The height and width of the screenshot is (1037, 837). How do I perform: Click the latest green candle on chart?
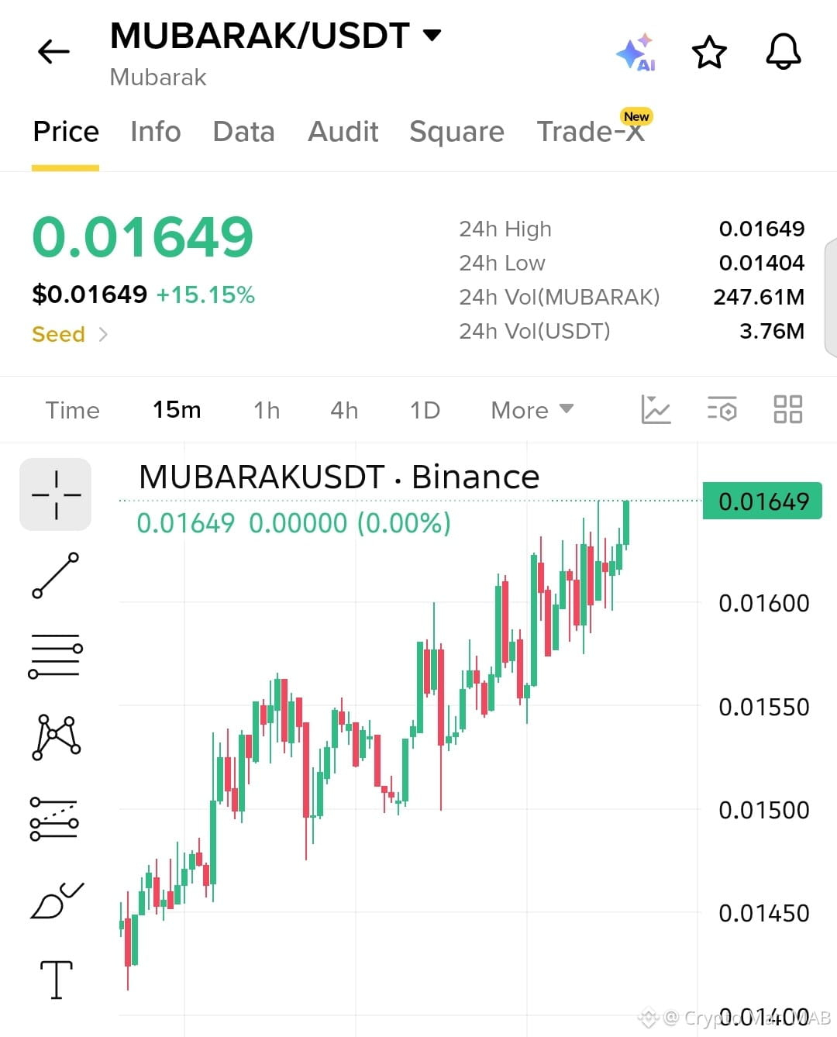click(x=626, y=524)
